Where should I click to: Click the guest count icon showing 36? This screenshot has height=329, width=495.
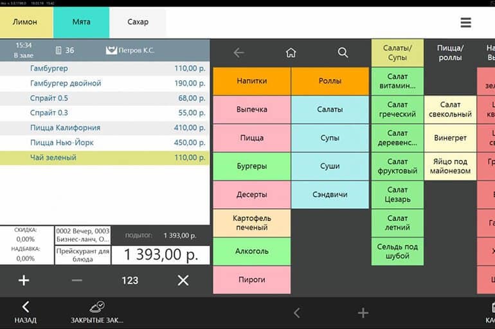pyautogui.click(x=59, y=50)
